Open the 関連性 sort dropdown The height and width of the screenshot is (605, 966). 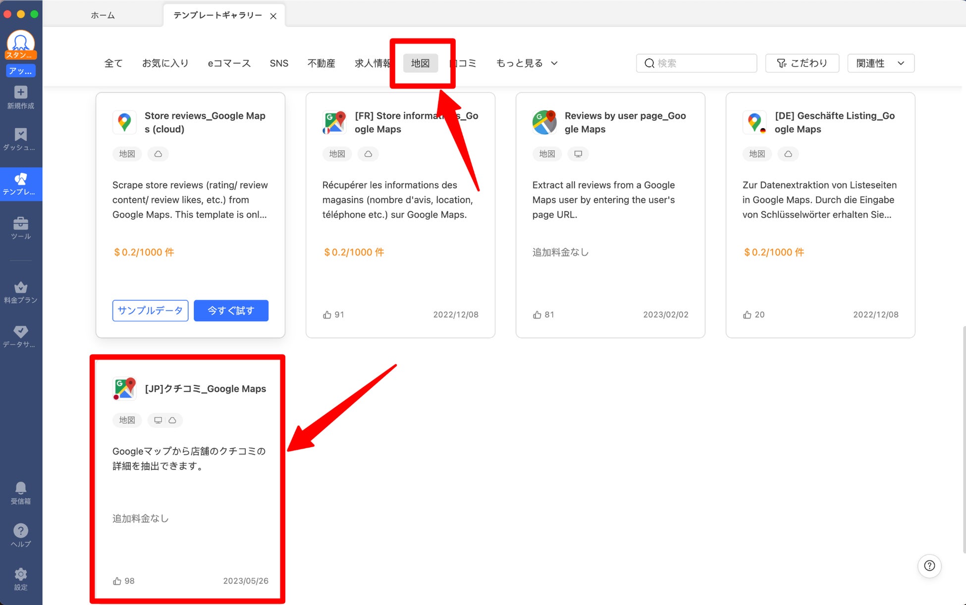[880, 63]
